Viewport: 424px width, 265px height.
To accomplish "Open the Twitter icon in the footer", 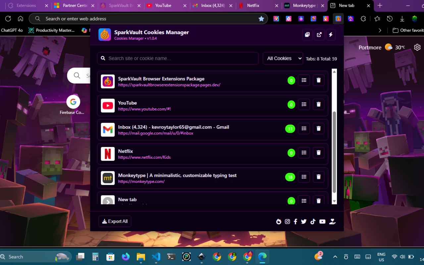I will (304, 222).
